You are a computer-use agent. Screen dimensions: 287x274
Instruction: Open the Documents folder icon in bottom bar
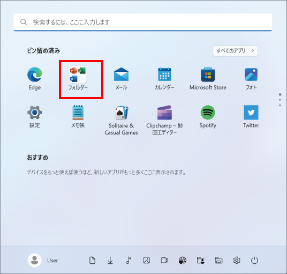click(92, 260)
